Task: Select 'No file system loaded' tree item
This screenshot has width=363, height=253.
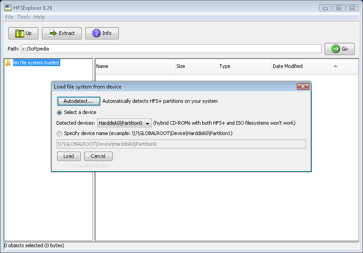Action: click(x=36, y=63)
